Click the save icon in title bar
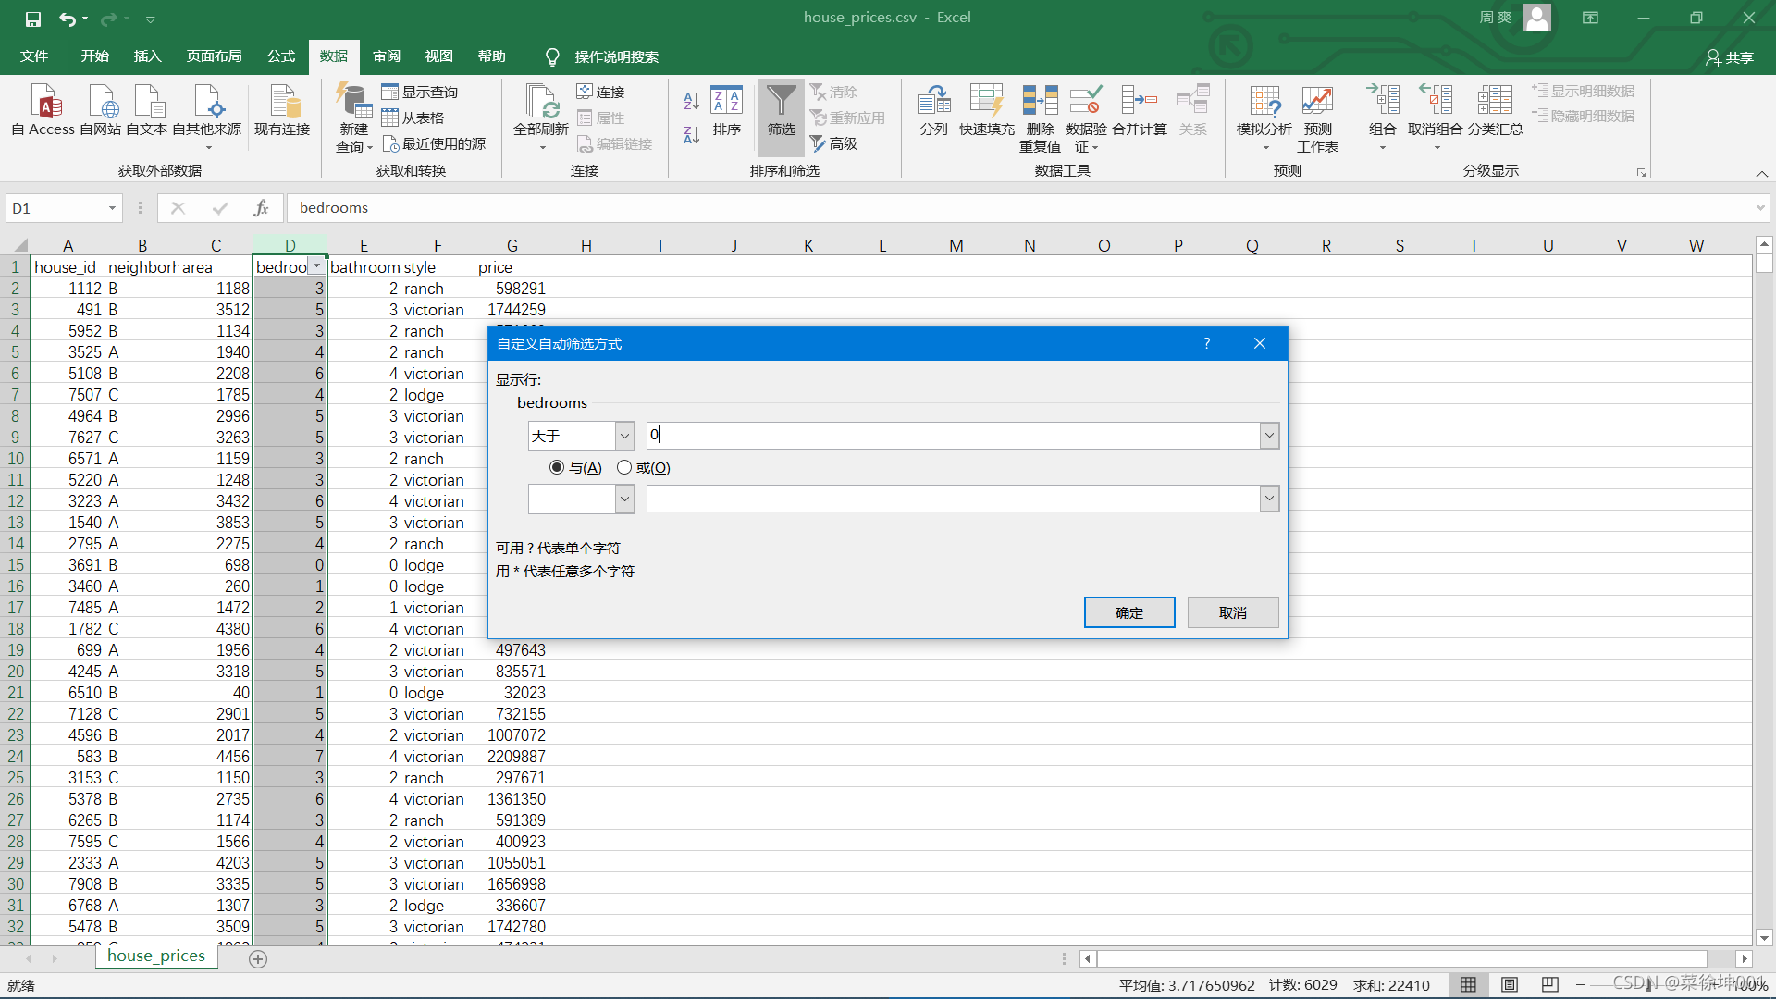Screen dimensions: 1776x999 (32, 18)
